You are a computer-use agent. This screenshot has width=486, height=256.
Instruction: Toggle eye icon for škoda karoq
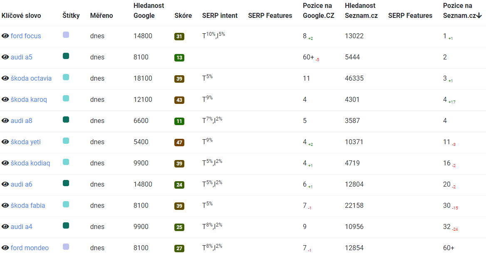coord(5,99)
